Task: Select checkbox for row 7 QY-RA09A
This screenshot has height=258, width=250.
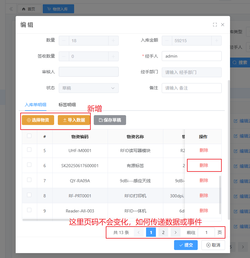Action: [x=29, y=180]
